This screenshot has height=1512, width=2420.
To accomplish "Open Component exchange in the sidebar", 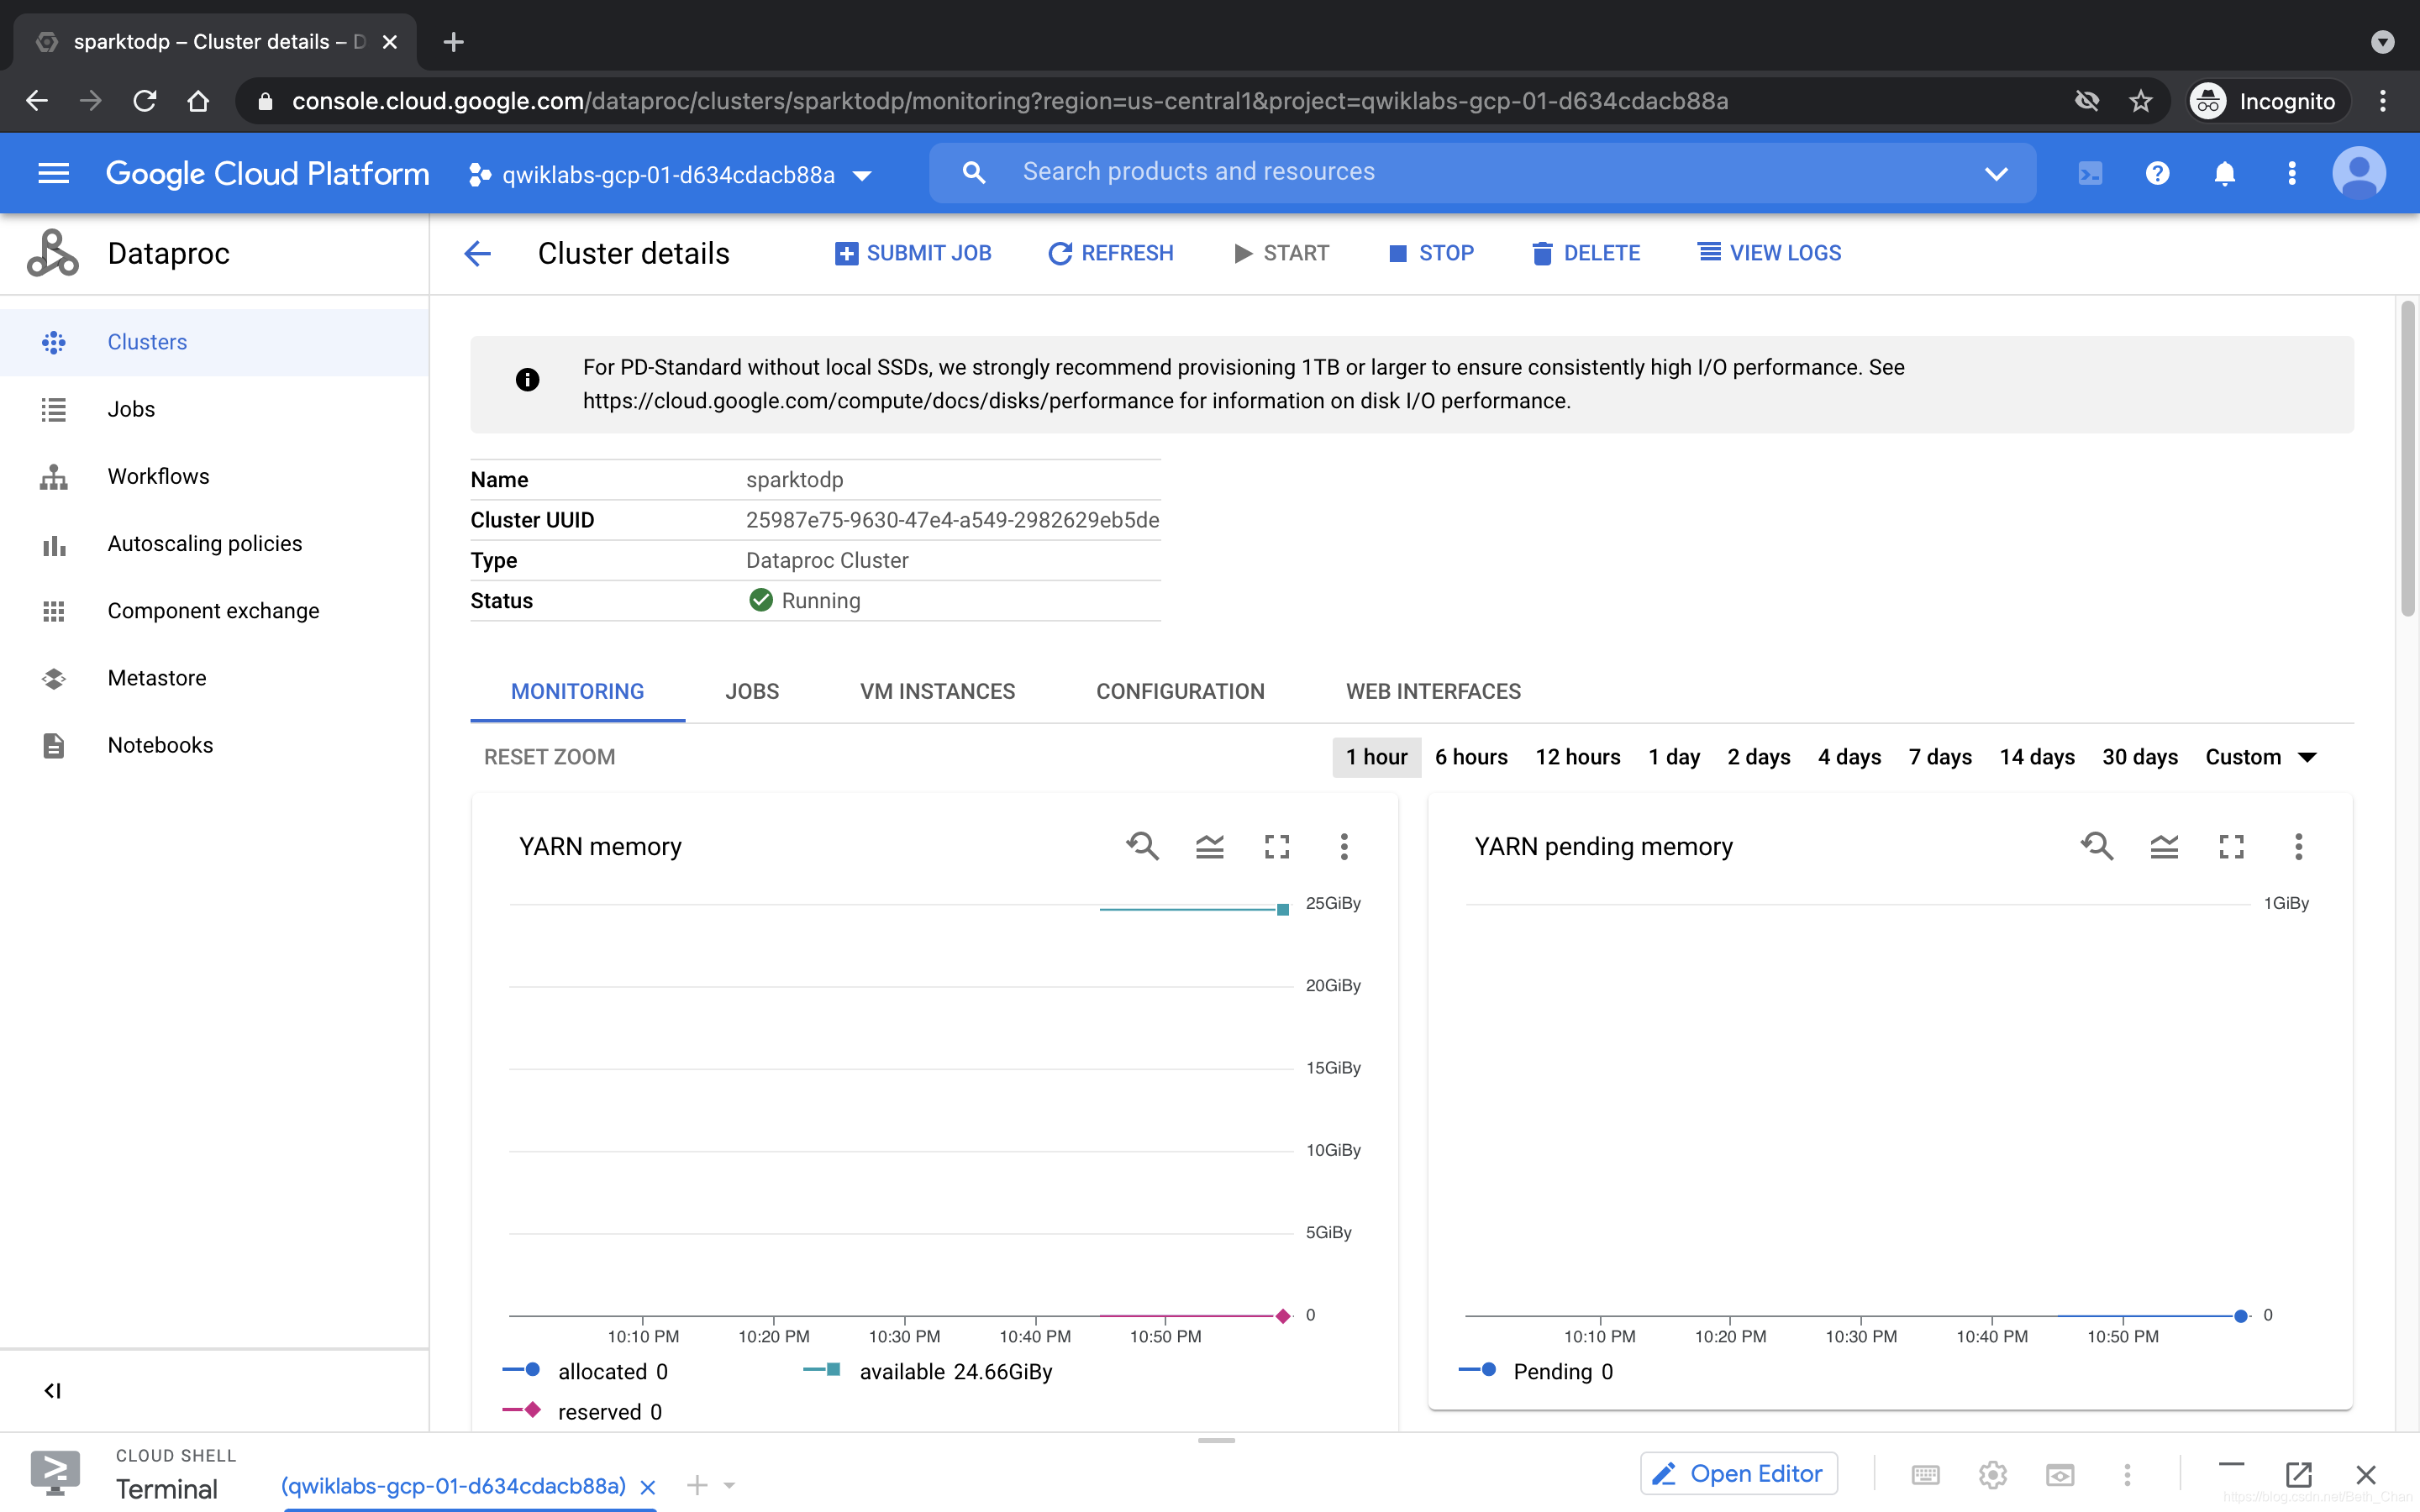I will (214, 610).
